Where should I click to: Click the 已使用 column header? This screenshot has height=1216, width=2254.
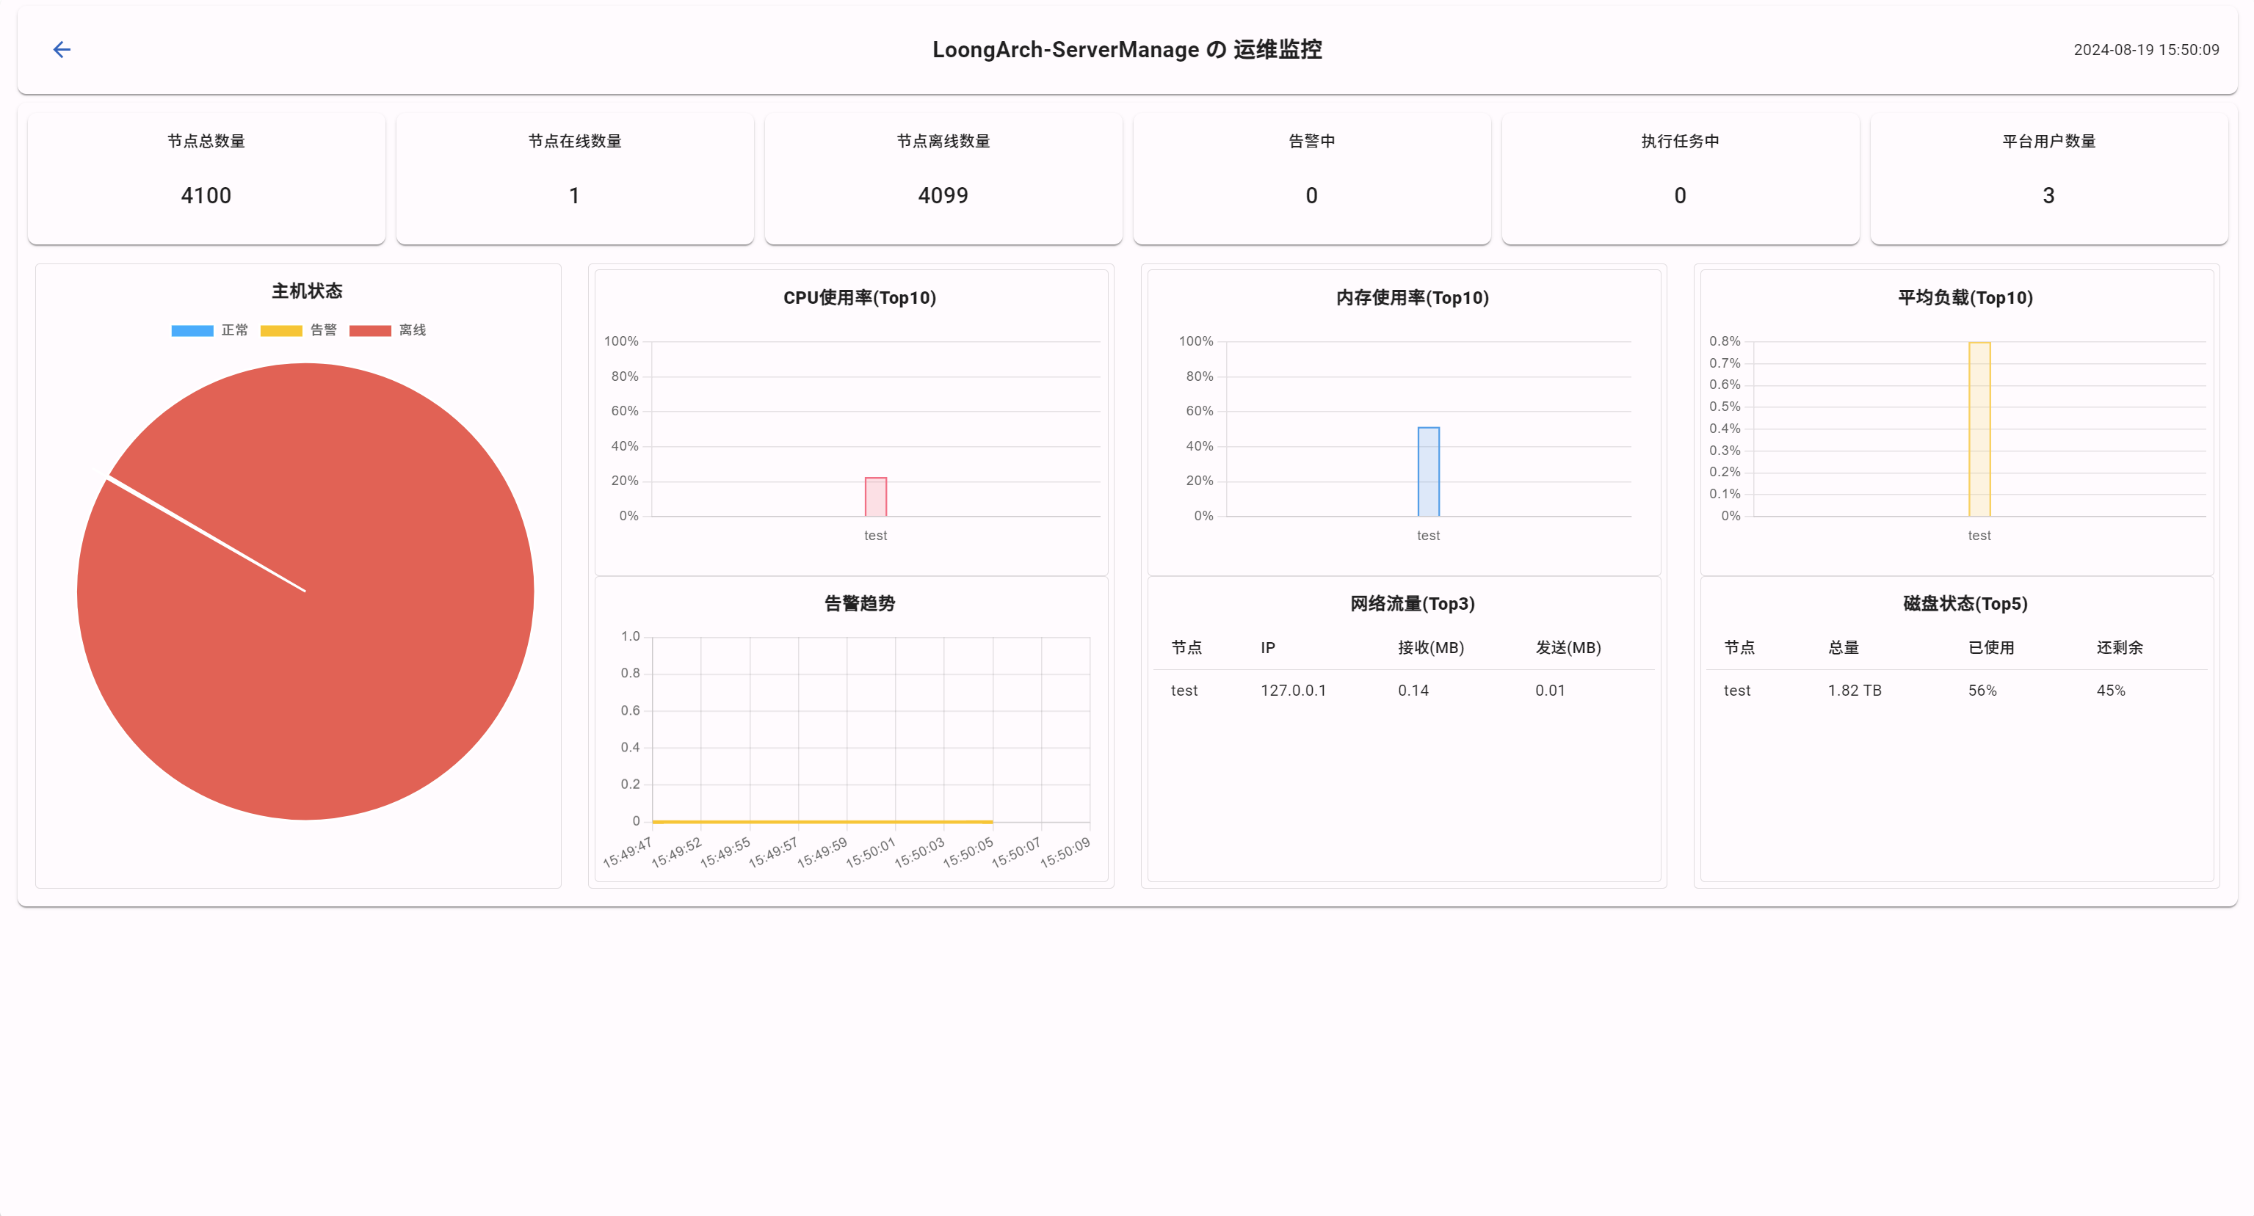1990,647
